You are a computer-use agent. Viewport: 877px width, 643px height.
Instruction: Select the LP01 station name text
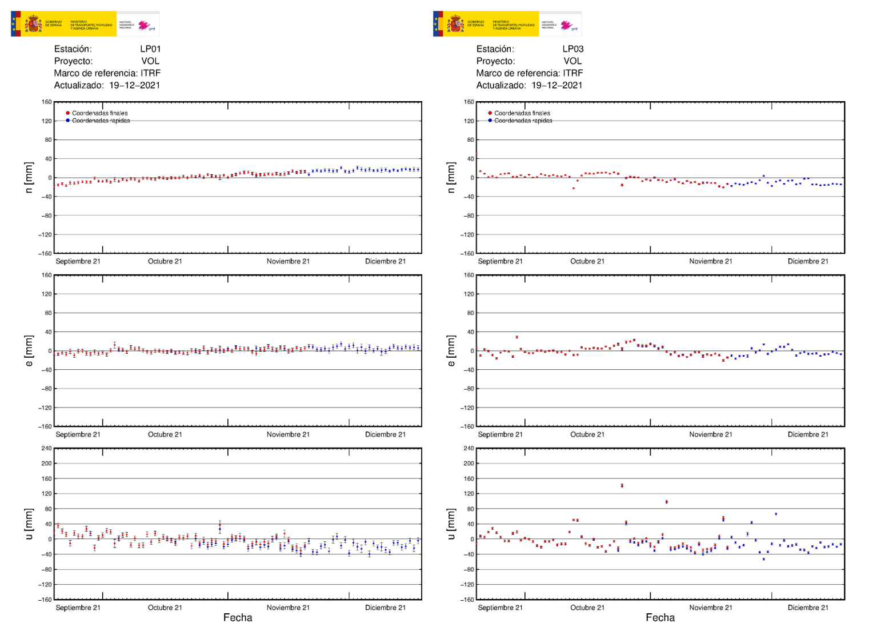150,49
